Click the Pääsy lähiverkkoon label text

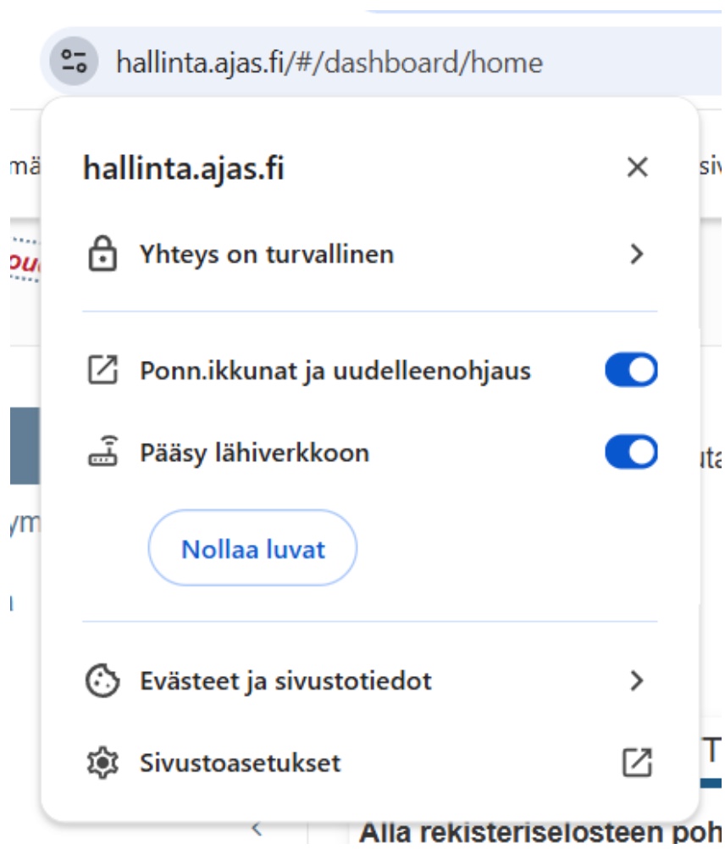tap(254, 453)
